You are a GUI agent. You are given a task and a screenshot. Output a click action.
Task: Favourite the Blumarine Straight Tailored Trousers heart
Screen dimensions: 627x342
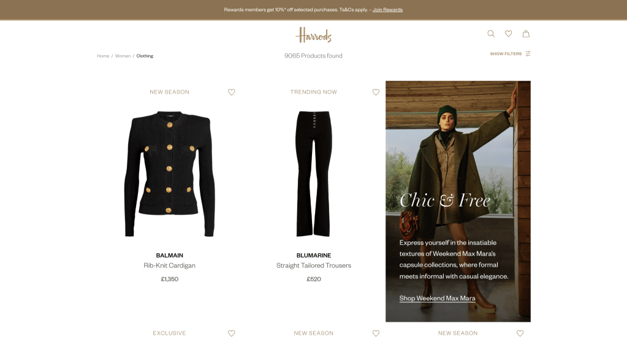click(x=376, y=92)
